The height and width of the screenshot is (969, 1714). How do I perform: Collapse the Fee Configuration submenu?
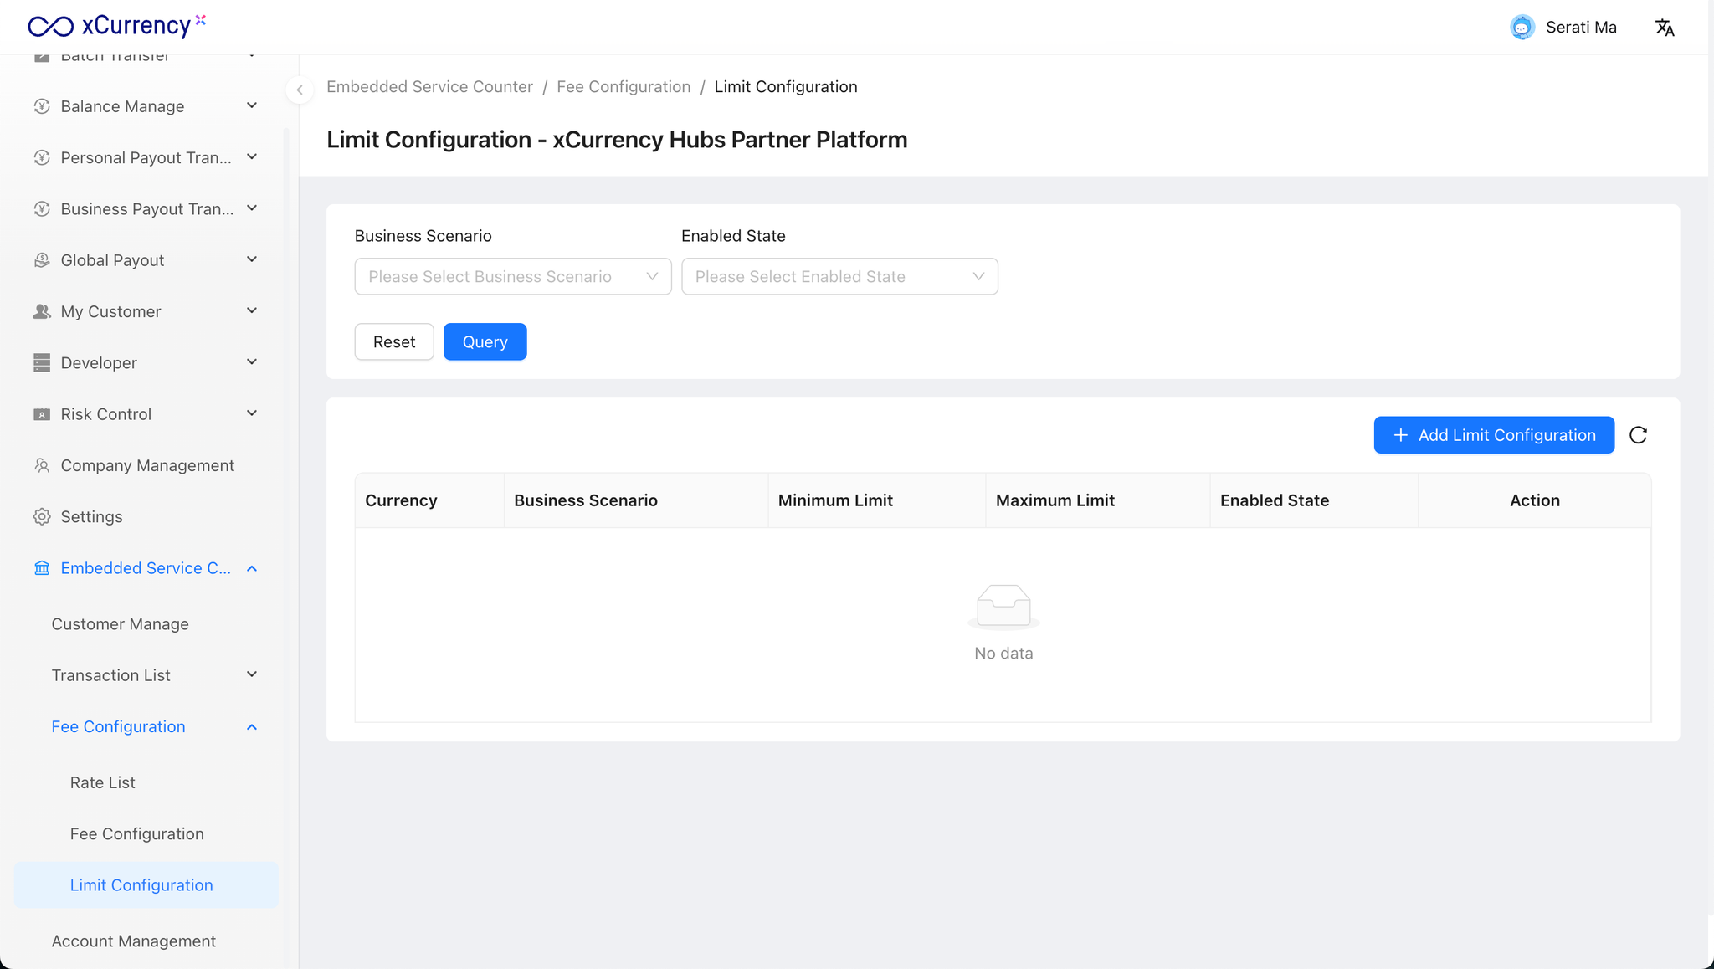[x=252, y=726]
